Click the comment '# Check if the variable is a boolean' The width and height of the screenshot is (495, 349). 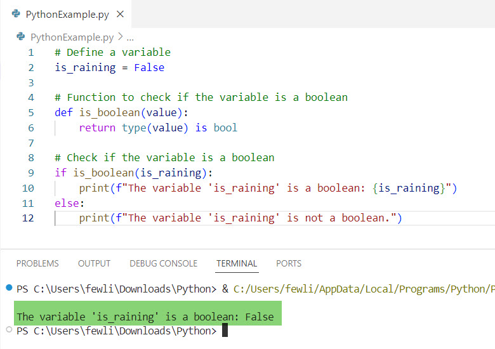(x=164, y=157)
